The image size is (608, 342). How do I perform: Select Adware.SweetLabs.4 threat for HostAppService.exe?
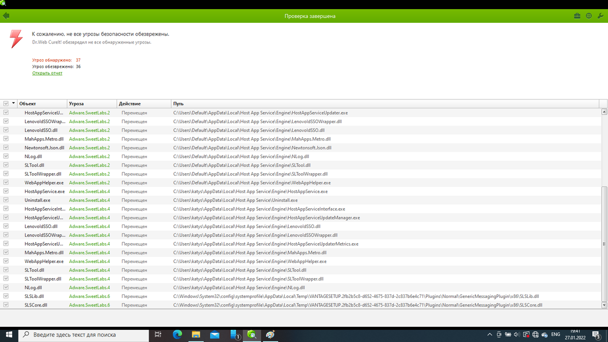(x=90, y=192)
